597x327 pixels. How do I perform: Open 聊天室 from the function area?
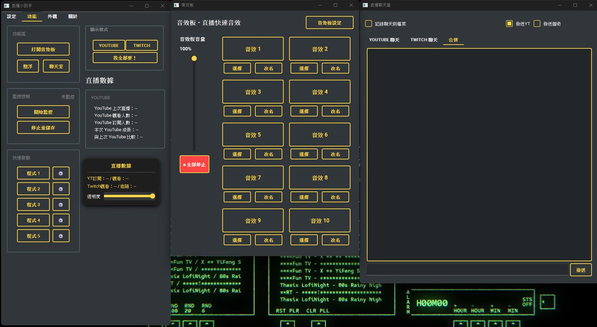[x=56, y=66]
